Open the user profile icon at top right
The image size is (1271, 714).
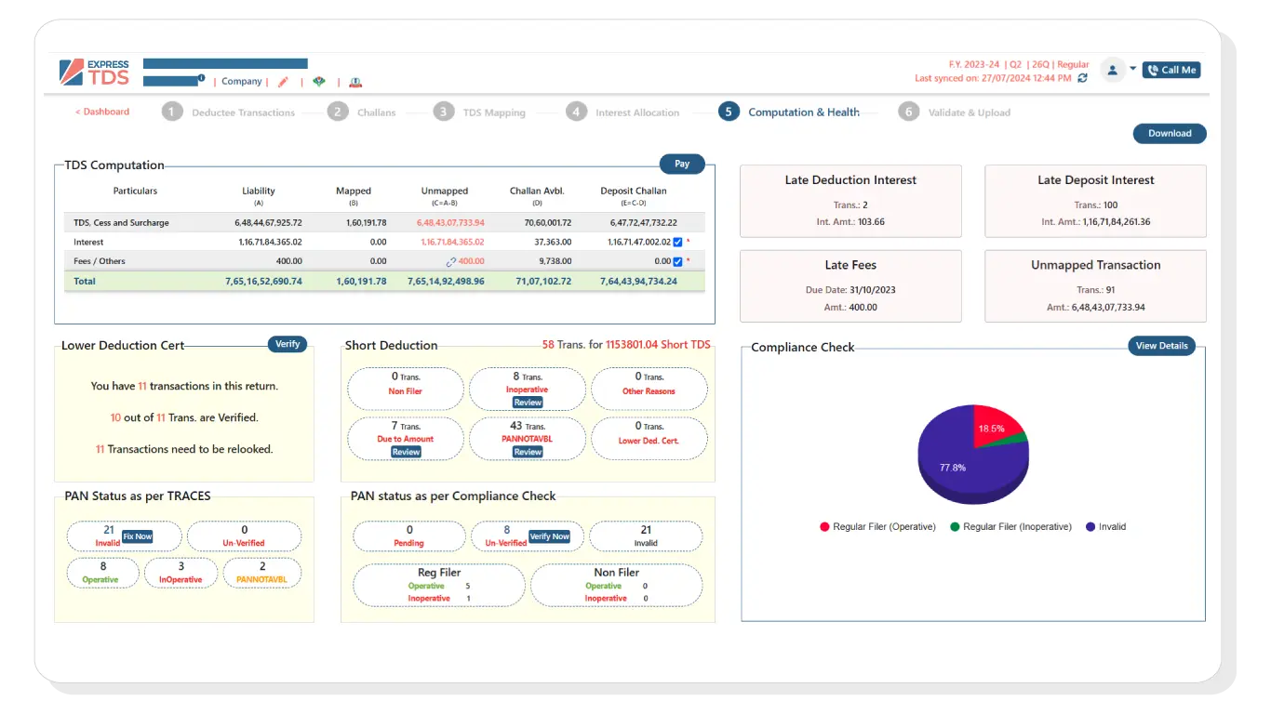1113,70
